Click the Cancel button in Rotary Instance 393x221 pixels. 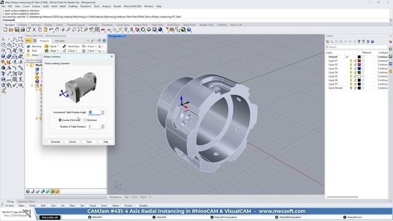tap(72, 142)
